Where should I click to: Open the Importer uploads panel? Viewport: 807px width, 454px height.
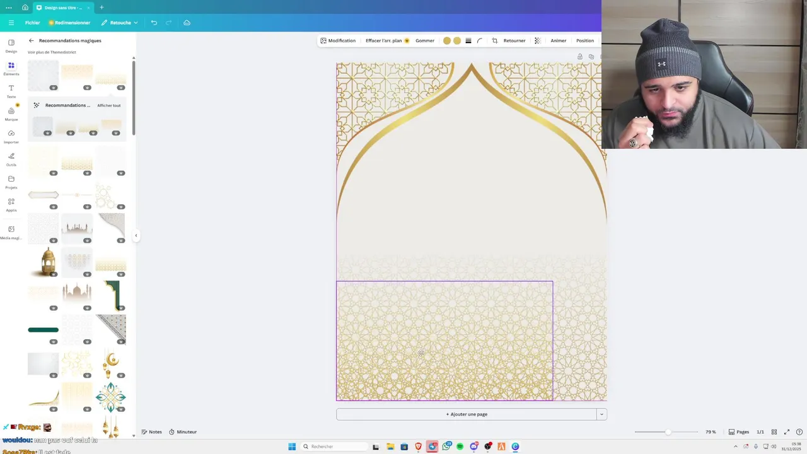coord(11,136)
